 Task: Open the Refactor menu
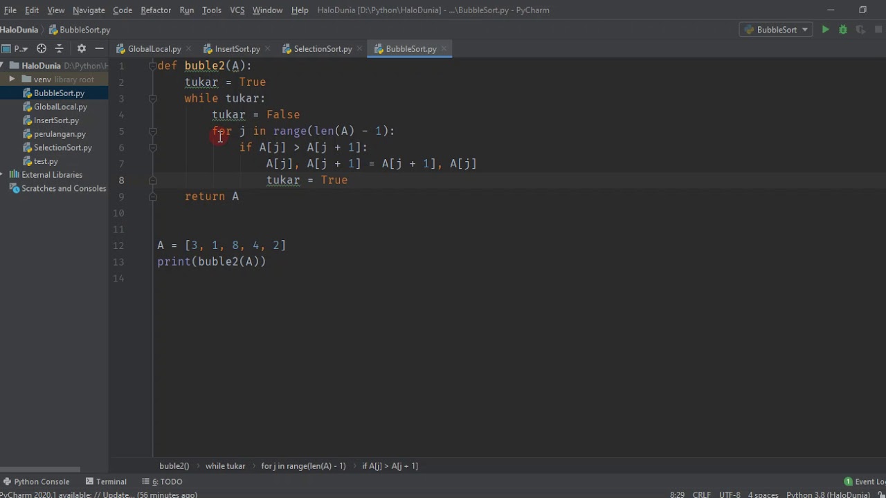coord(156,10)
